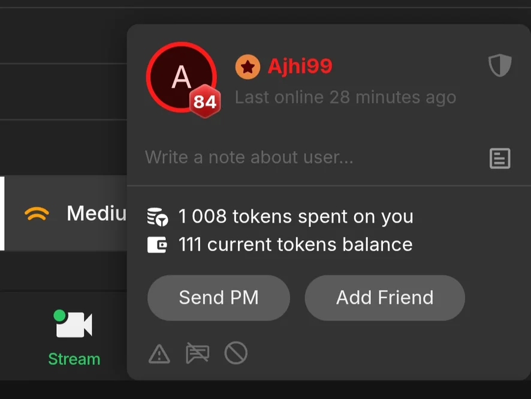Viewport: 531px width, 399px height.
Task: Block user with the circle-slash icon
Action: [x=236, y=353]
